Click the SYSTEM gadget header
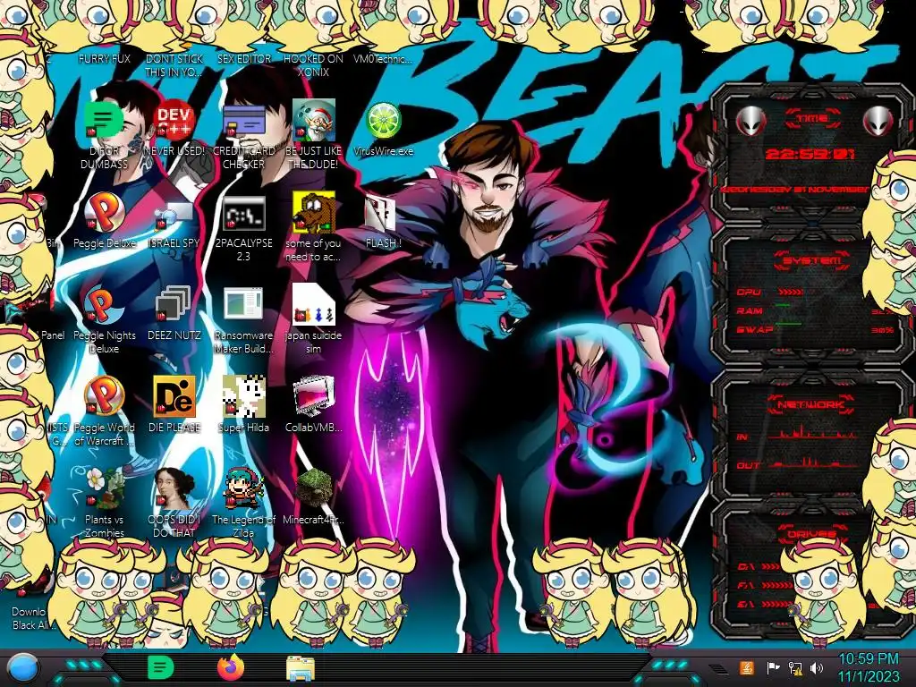Screen dimensions: 916x687 click(x=810, y=260)
